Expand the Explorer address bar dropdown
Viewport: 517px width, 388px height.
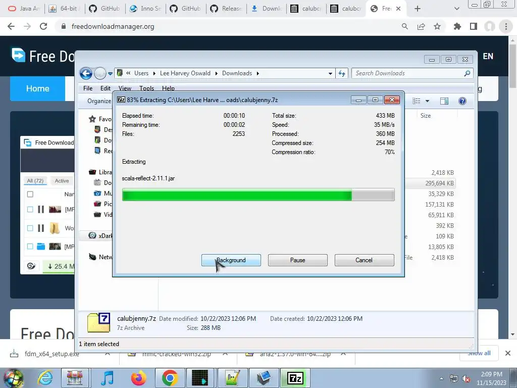point(330,74)
